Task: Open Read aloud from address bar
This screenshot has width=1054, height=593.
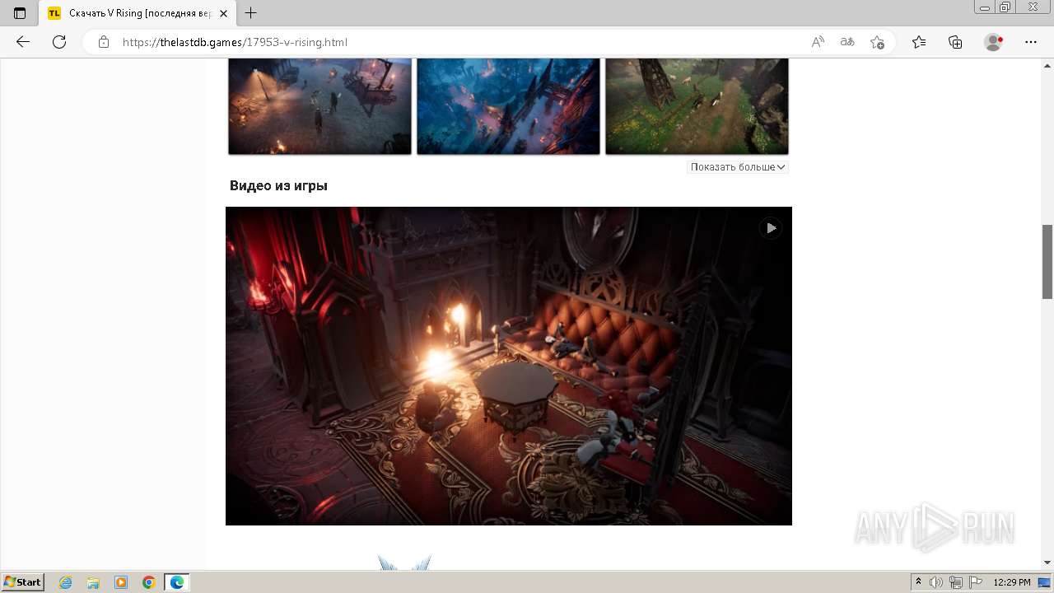Action: [x=818, y=42]
